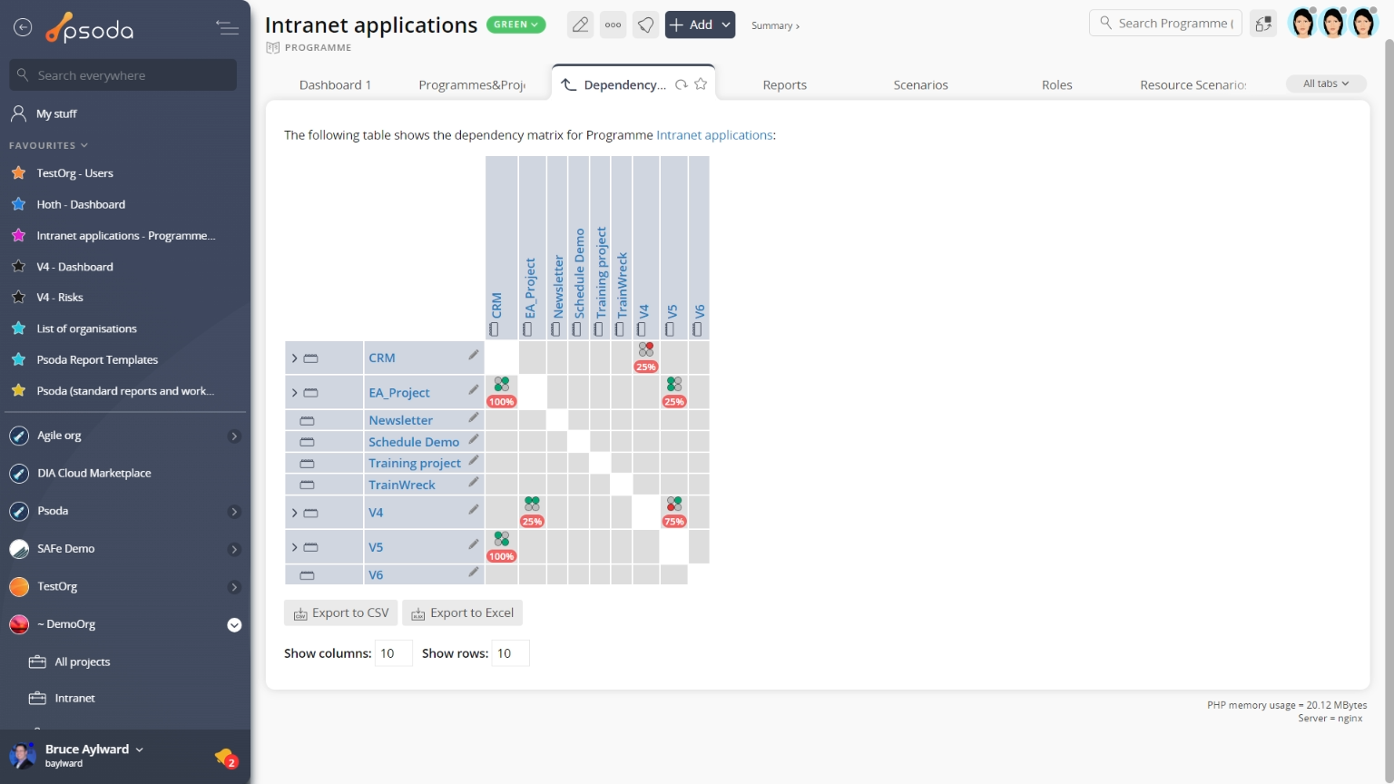
Task: Click Export to CSV button
Action: point(340,613)
